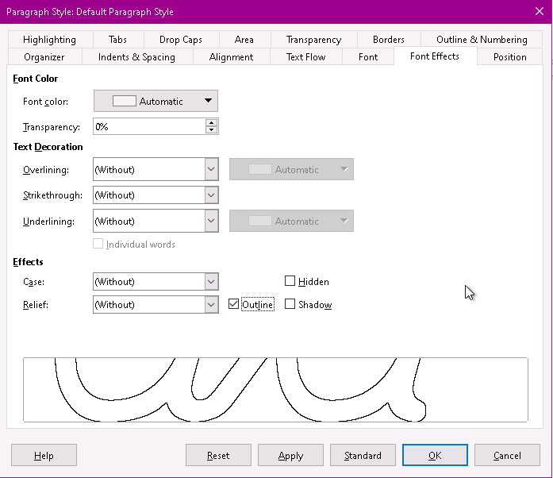Enable the Shadow effect checkbox
553x478 pixels.
tap(290, 304)
